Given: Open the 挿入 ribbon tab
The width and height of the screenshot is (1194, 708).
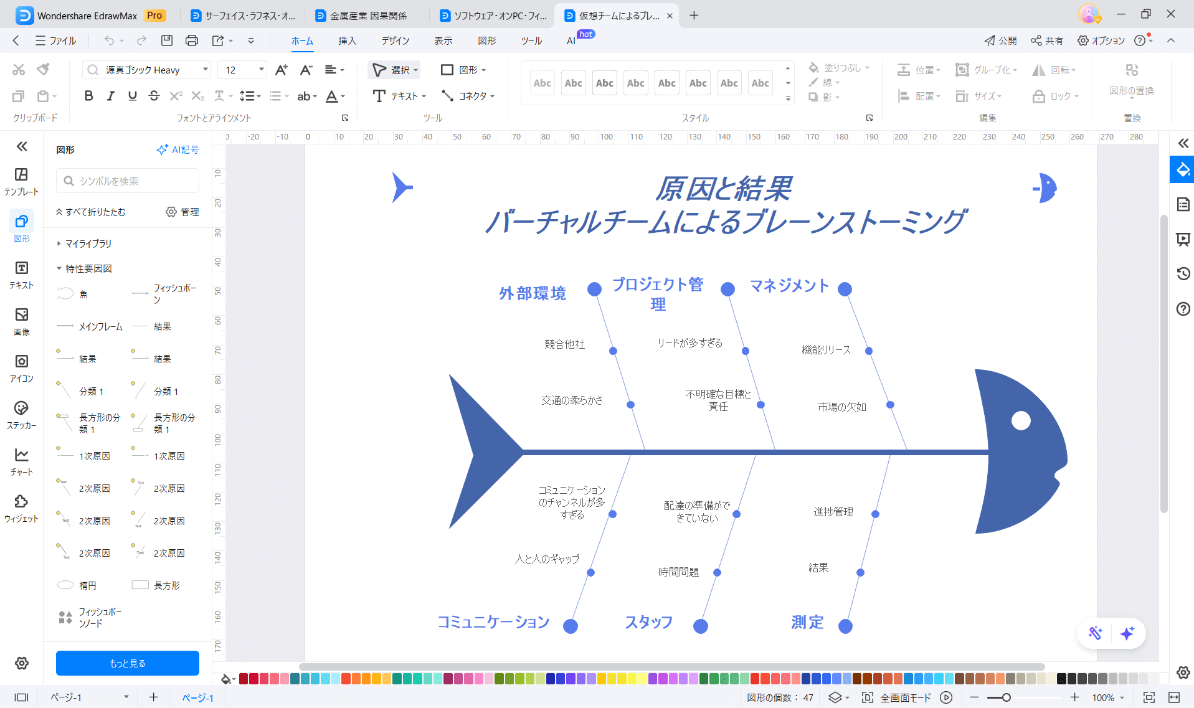Looking at the screenshot, I should (x=347, y=40).
